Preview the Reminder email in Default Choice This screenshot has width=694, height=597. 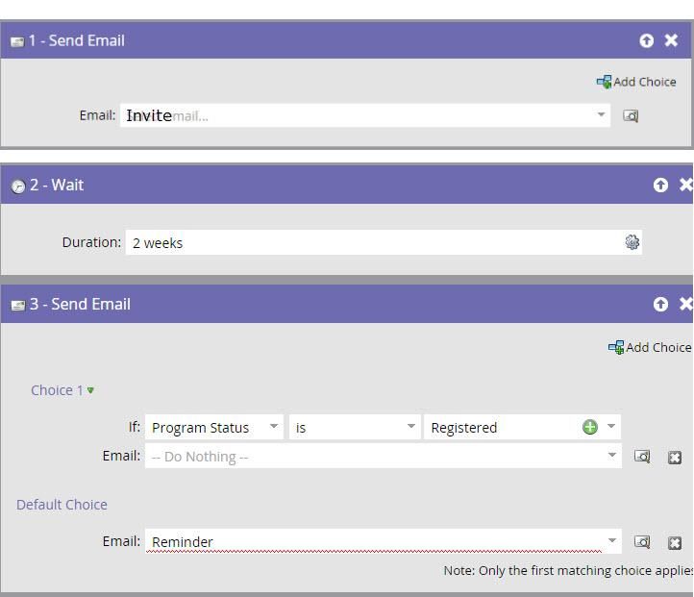coord(642,542)
